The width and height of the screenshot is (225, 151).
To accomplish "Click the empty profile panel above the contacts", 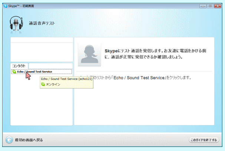I will [42, 50].
